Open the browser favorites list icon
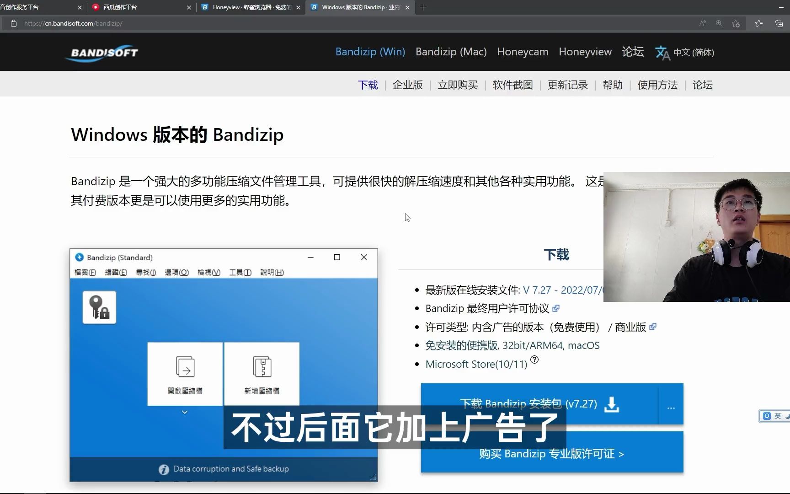Image resolution: width=790 pixels, height=494 pixels. [759, 23]
